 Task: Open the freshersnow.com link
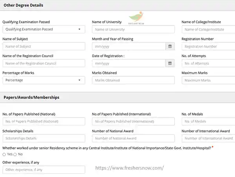coord(130,168)
